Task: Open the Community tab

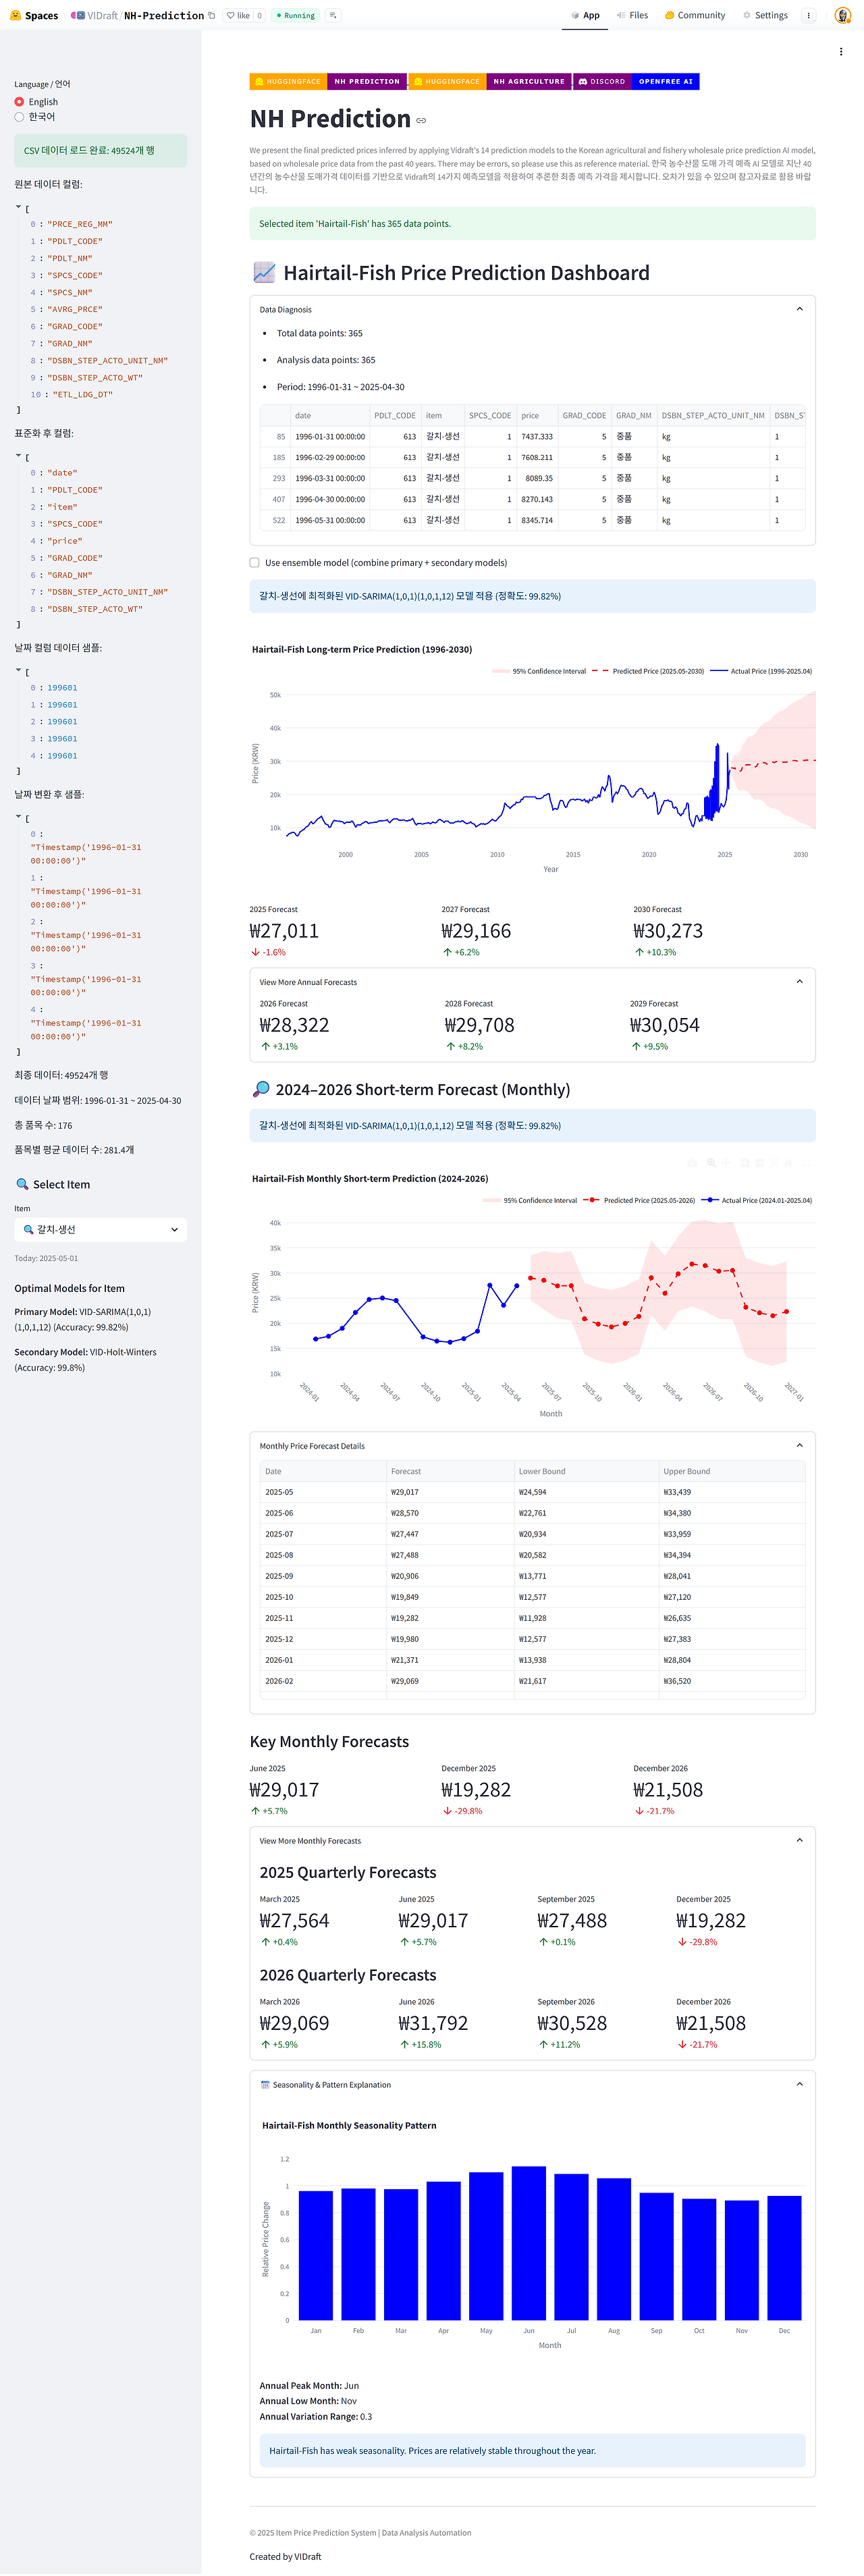Action: point(695,16)
